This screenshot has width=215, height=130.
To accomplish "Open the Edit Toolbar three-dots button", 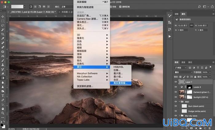I will (2, 117).
